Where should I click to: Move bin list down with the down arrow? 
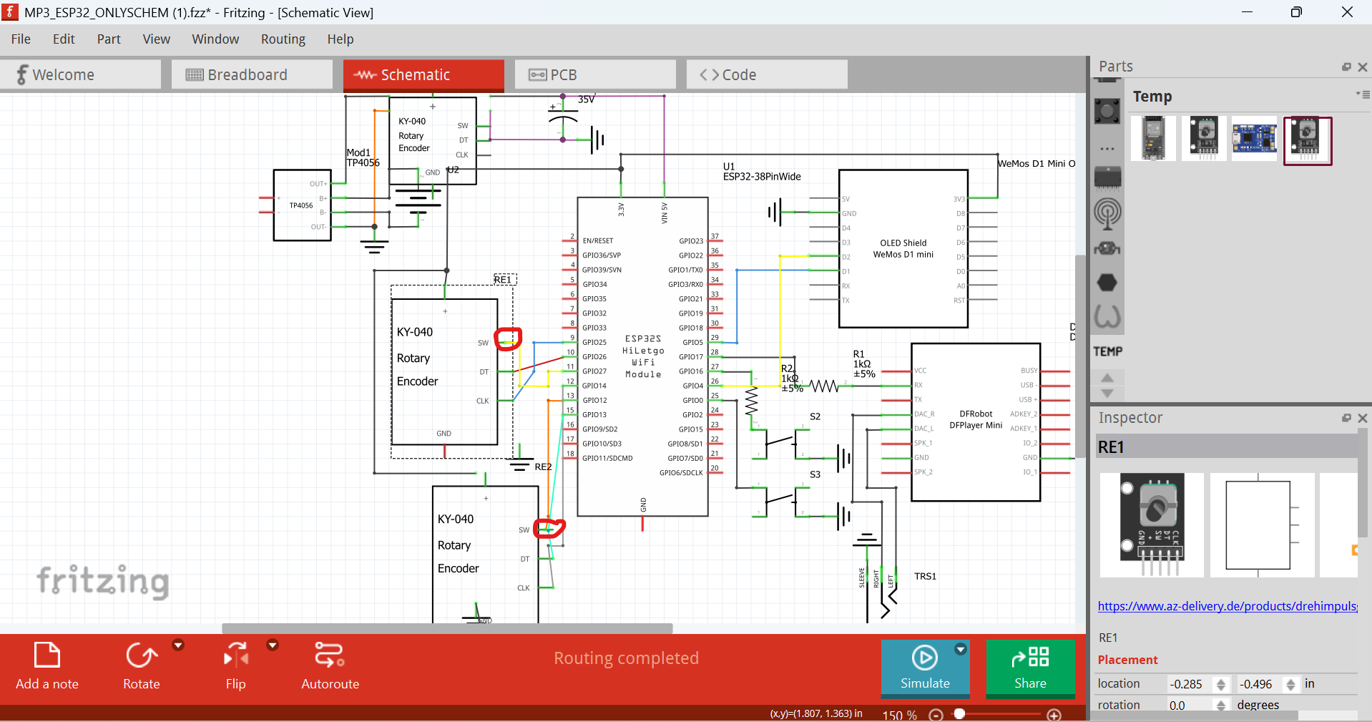pos(1107,394)
